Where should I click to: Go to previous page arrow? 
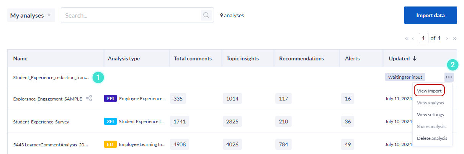(413, 39)
